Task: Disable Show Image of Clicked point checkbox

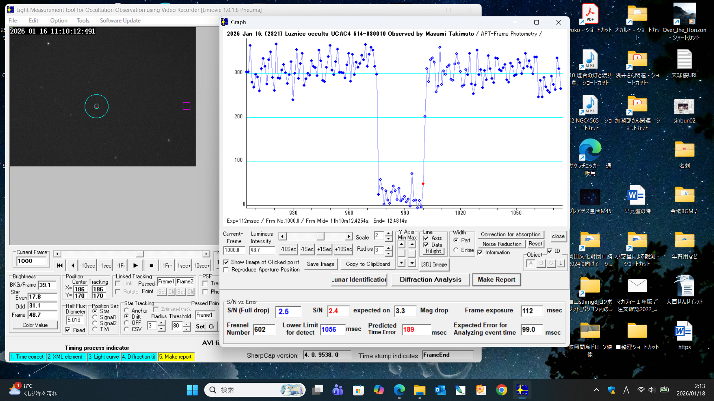Action: click(x=226, y=262)
